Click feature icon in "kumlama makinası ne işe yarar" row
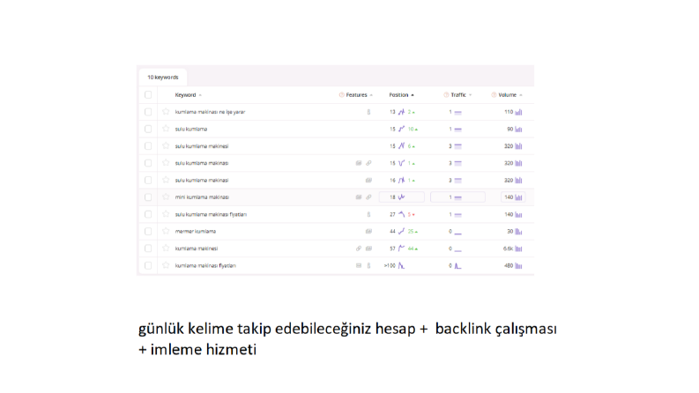Viewport: 699px width, 393px height. [368, 112]
